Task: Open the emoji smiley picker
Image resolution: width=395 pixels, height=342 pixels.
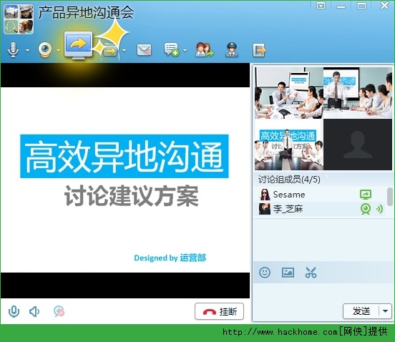Action: [265, 273]
